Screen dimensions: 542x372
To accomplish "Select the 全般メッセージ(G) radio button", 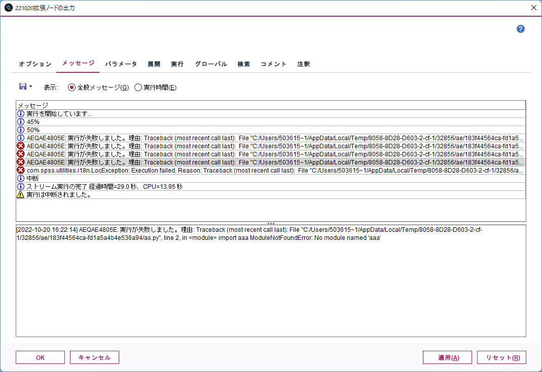I will click(x=71, y=87).
